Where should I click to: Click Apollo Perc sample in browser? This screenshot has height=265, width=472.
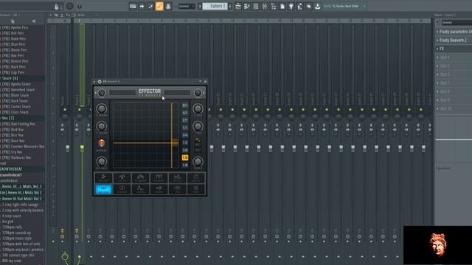[x=15, y=27]
